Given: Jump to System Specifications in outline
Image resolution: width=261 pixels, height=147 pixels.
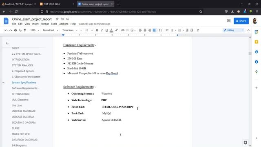Looking at the screenshot, I should [x=24, y=82].
